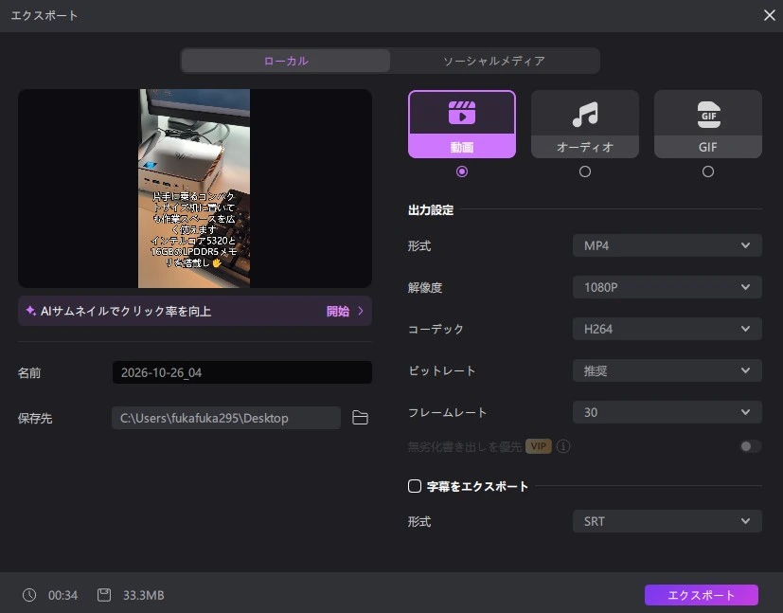Click the clock duration icon in footer
The height and width of the screenshot is (613, 783).
(x=29, y=595)
